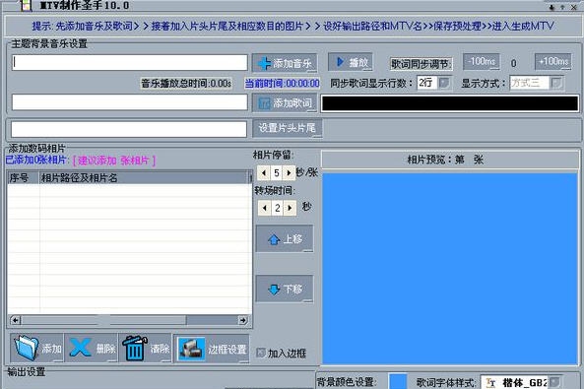Open the 同步歌词显示行数 2行 dropdown
The width and height of the screenshot is (584, 389).
coord(445,83)
